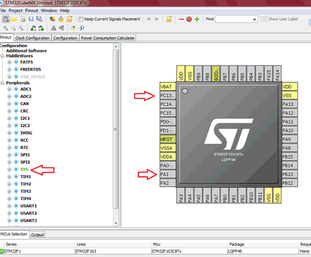
Task: Click the second green rotate-view icon
Action: tap(41, 28)
